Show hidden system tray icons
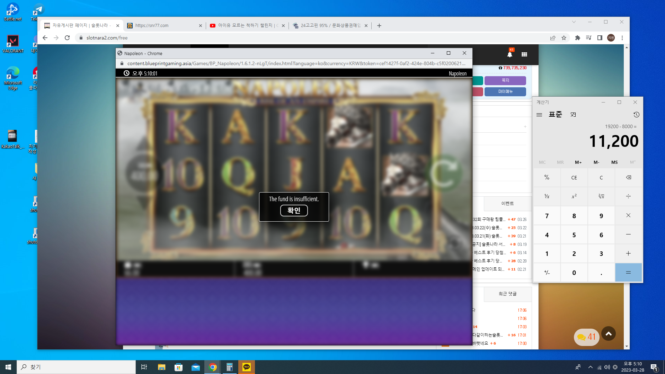 point(590,367)
